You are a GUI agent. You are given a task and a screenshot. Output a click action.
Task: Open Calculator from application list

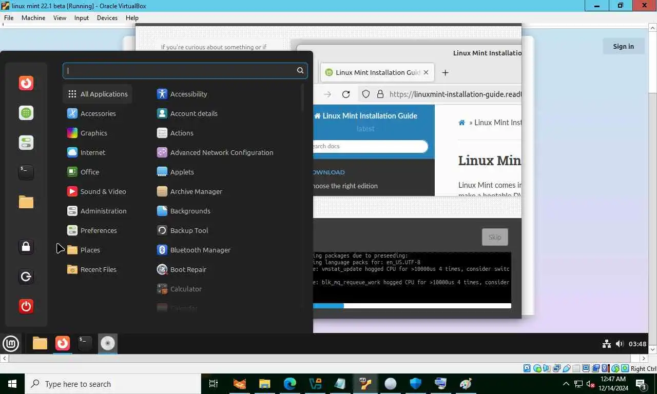tap(179, 289)
